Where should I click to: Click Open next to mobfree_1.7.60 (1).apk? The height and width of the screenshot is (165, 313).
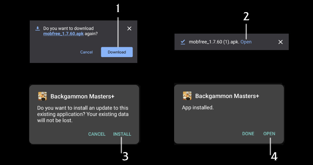[246, 42]
